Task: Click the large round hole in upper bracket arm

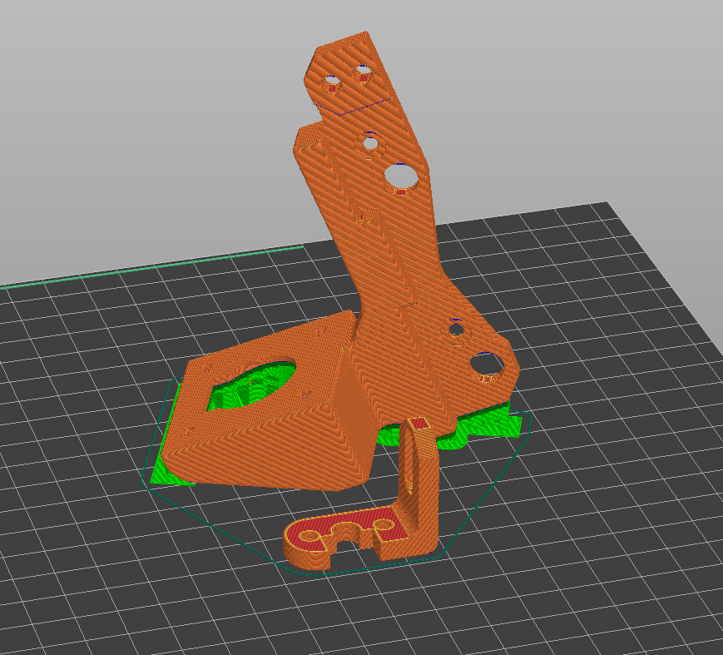Action: click(401, 177)
